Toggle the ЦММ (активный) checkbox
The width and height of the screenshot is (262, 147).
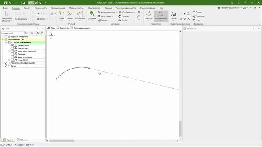9,42
